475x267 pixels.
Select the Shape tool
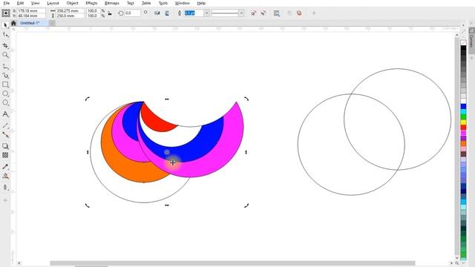tap(5, 35)
